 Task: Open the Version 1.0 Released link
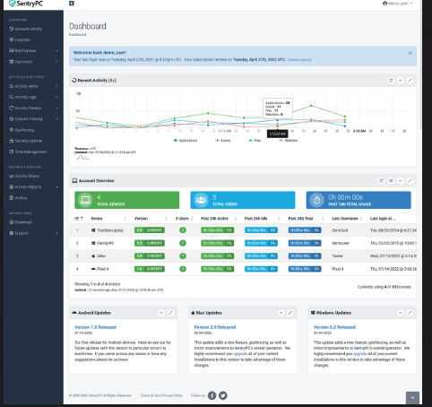click(95, 327)
